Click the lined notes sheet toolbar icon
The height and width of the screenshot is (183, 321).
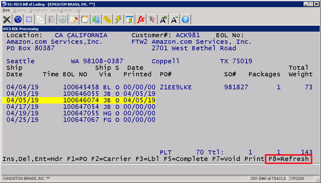[x=85, y=20]
